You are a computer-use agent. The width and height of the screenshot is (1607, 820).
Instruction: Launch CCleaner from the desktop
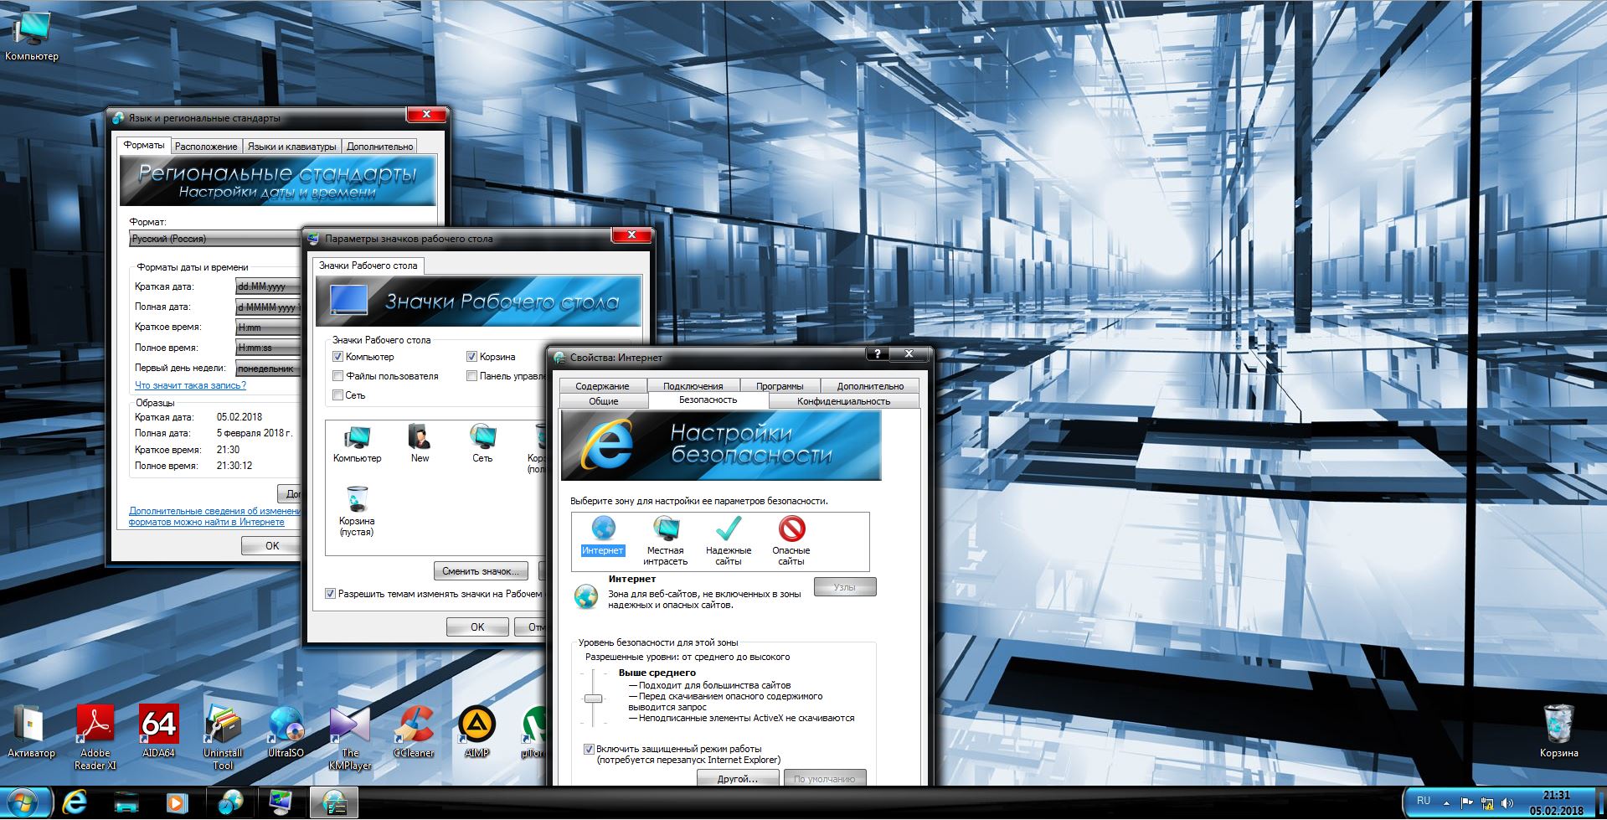(415, 730)
